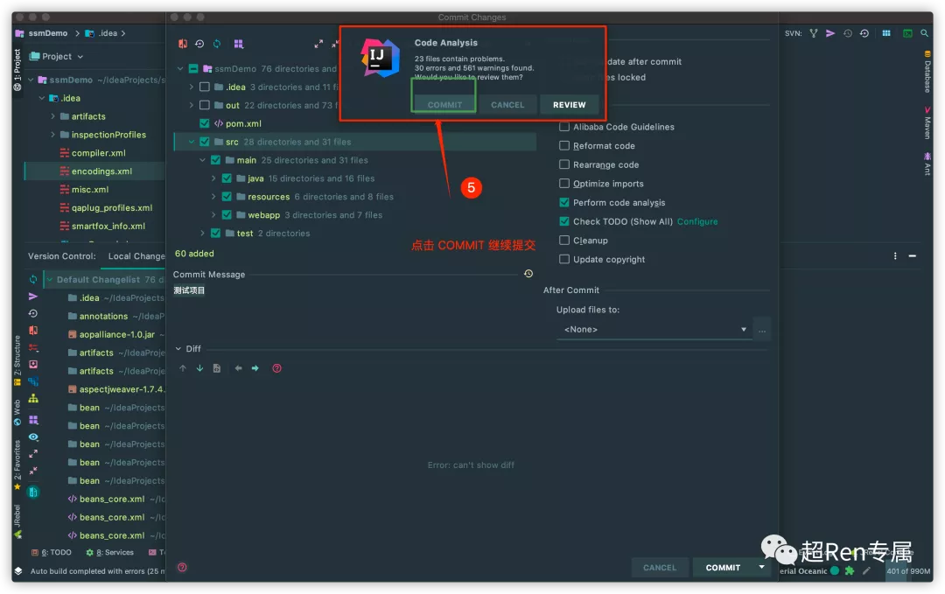The width and height of the screenshot is (945, 594).
Task: Open the Z: Structure side tab
Action: pyautogui.click(x=17, y=360)
